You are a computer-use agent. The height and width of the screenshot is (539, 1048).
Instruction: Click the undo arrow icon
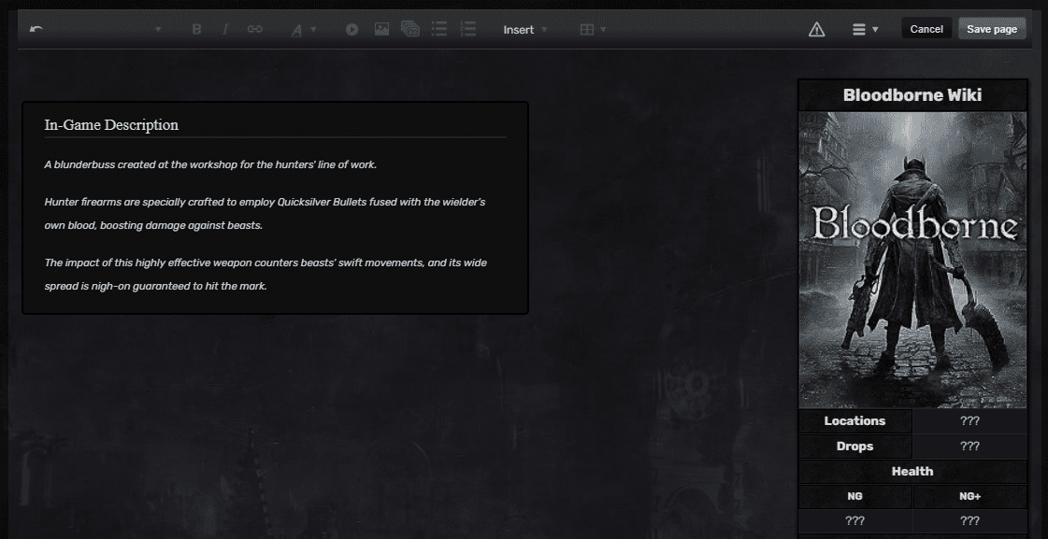click(x=36, y=29)
